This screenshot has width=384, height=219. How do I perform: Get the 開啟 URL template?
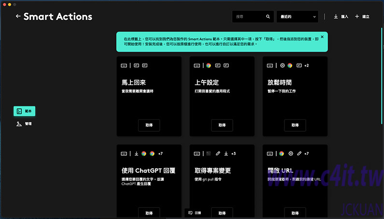[295, 213]
